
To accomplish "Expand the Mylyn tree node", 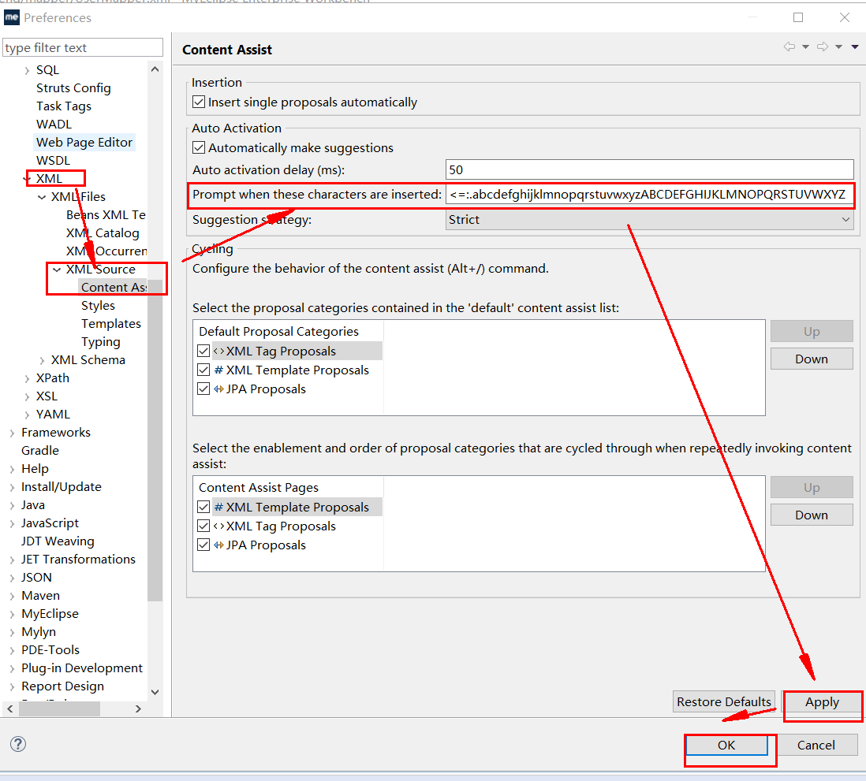I will [x=12, y=633].
